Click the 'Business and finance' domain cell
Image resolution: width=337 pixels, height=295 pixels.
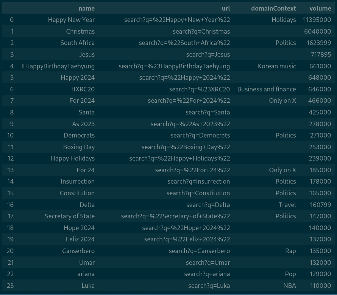267,89
